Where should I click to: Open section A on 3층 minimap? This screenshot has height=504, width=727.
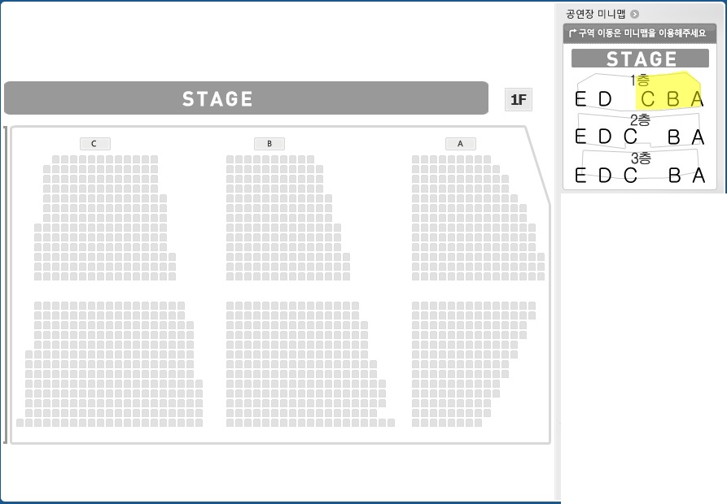(699, 176)
